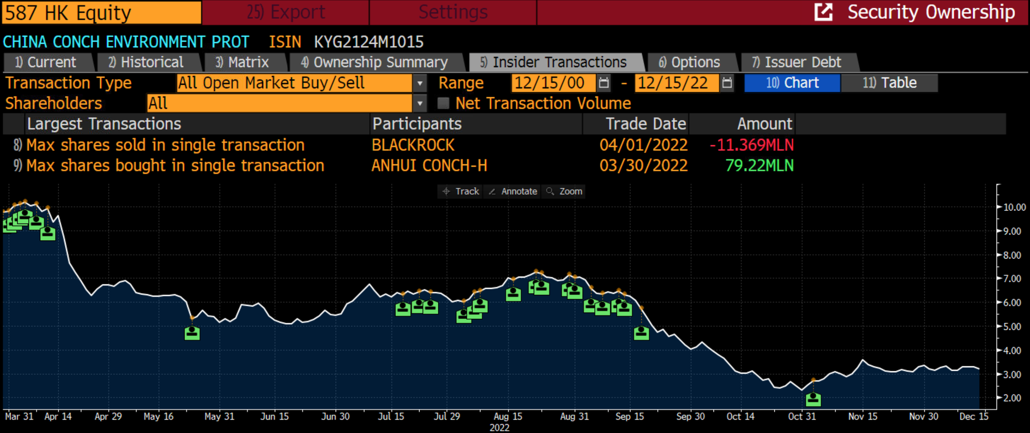Click the 587 HK Equity ticker field
The width and height of the screenshot is (1030, 433).
pos(101,12)
